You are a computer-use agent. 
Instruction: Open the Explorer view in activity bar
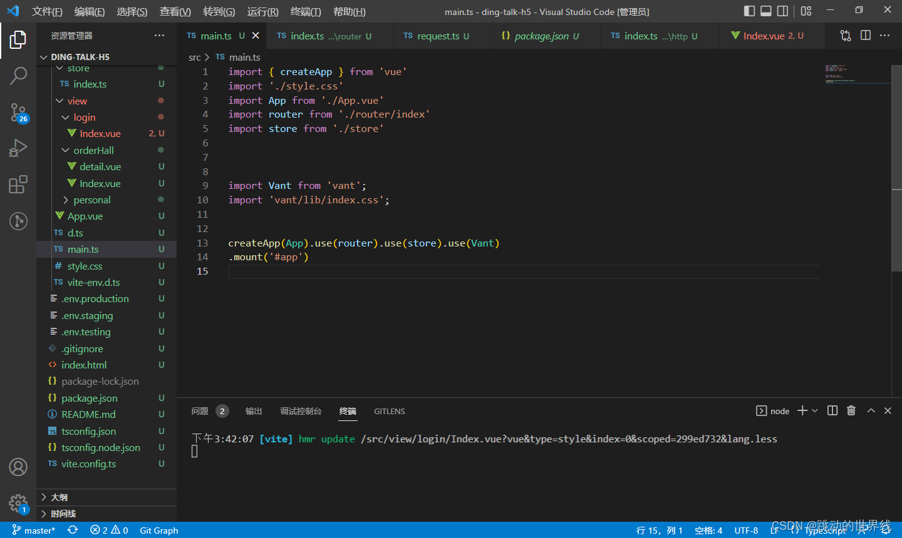(x=18, y=39)
